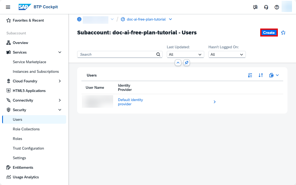Click the User Name column header
The height and width of the screenshot is (185, 296).
pos(95,87)
